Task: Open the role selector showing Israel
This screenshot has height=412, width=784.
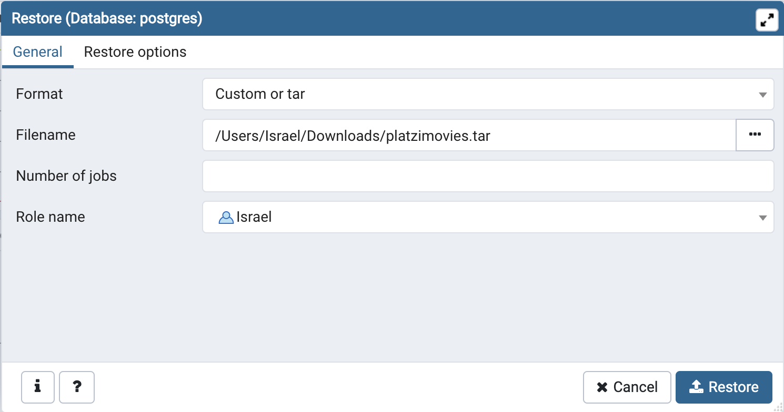Action: pos(488,217)
